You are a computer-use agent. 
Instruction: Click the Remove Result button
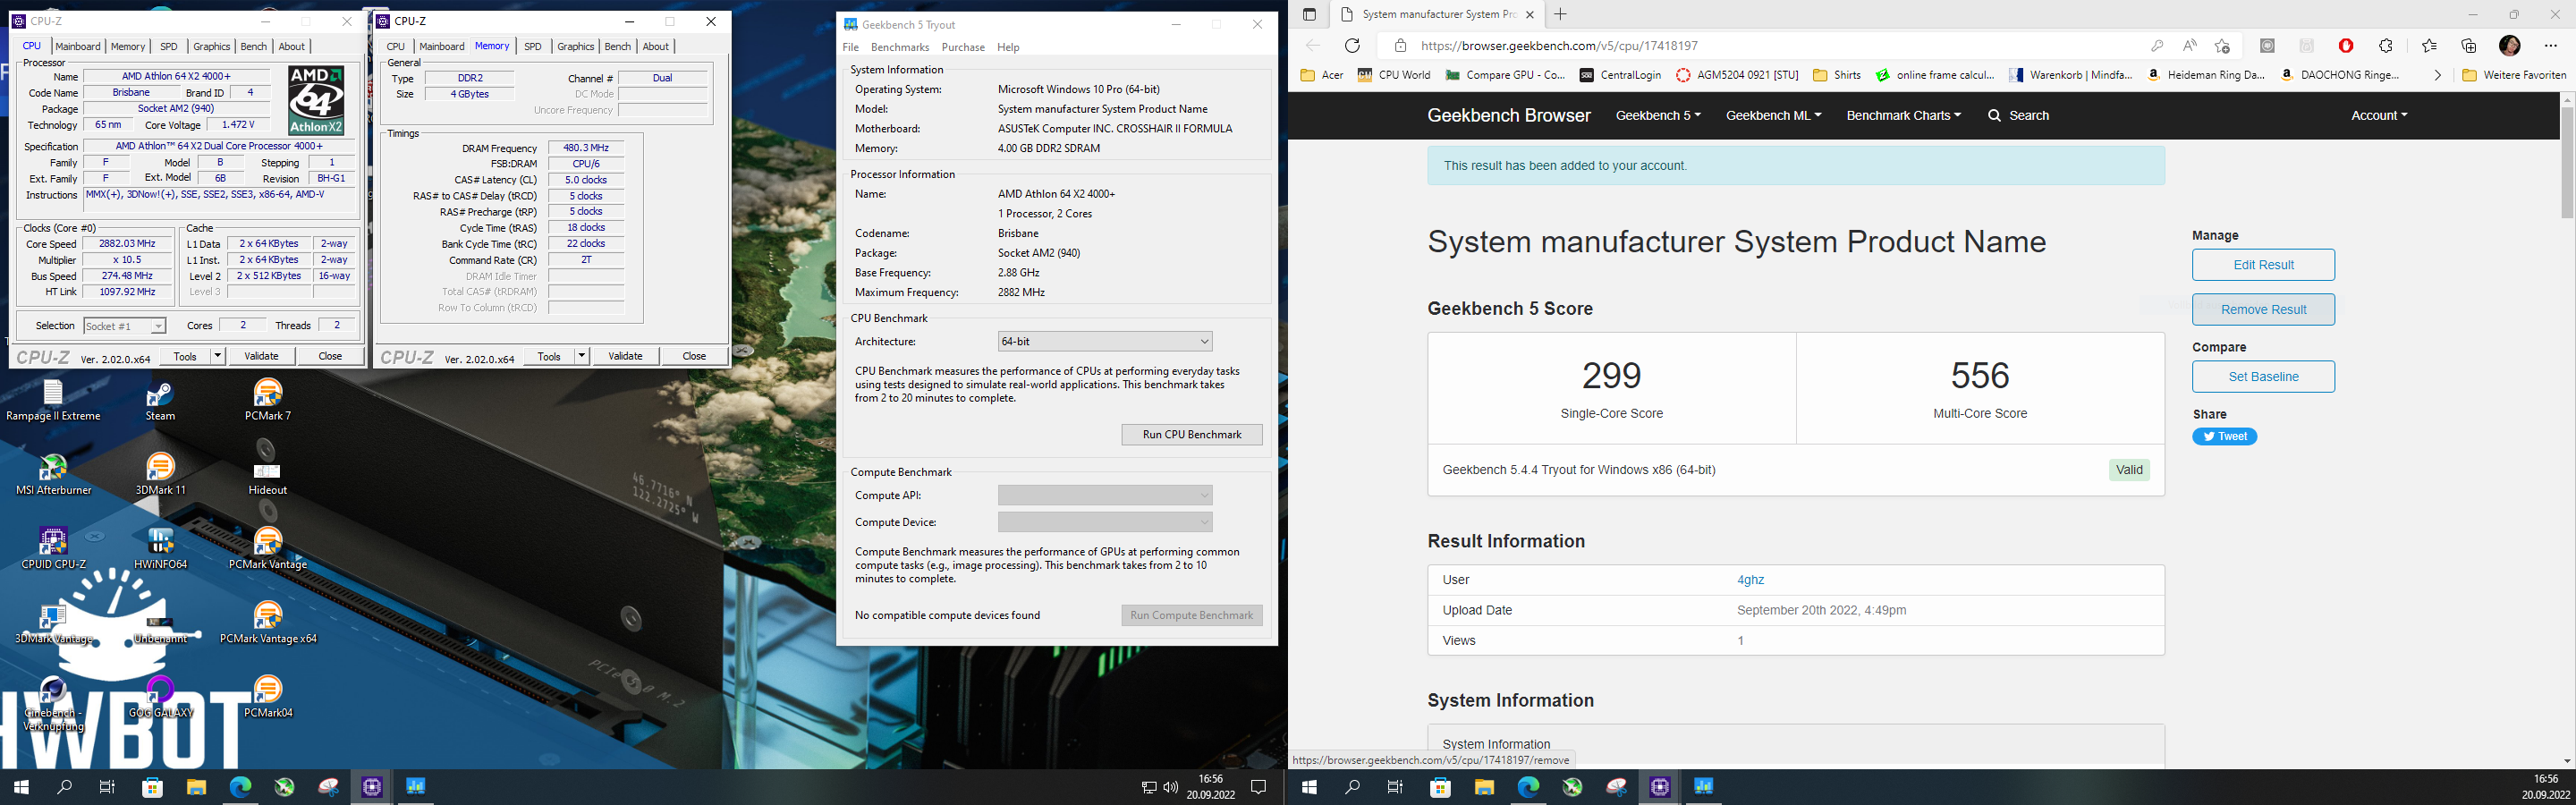(x=2263, y=309)
